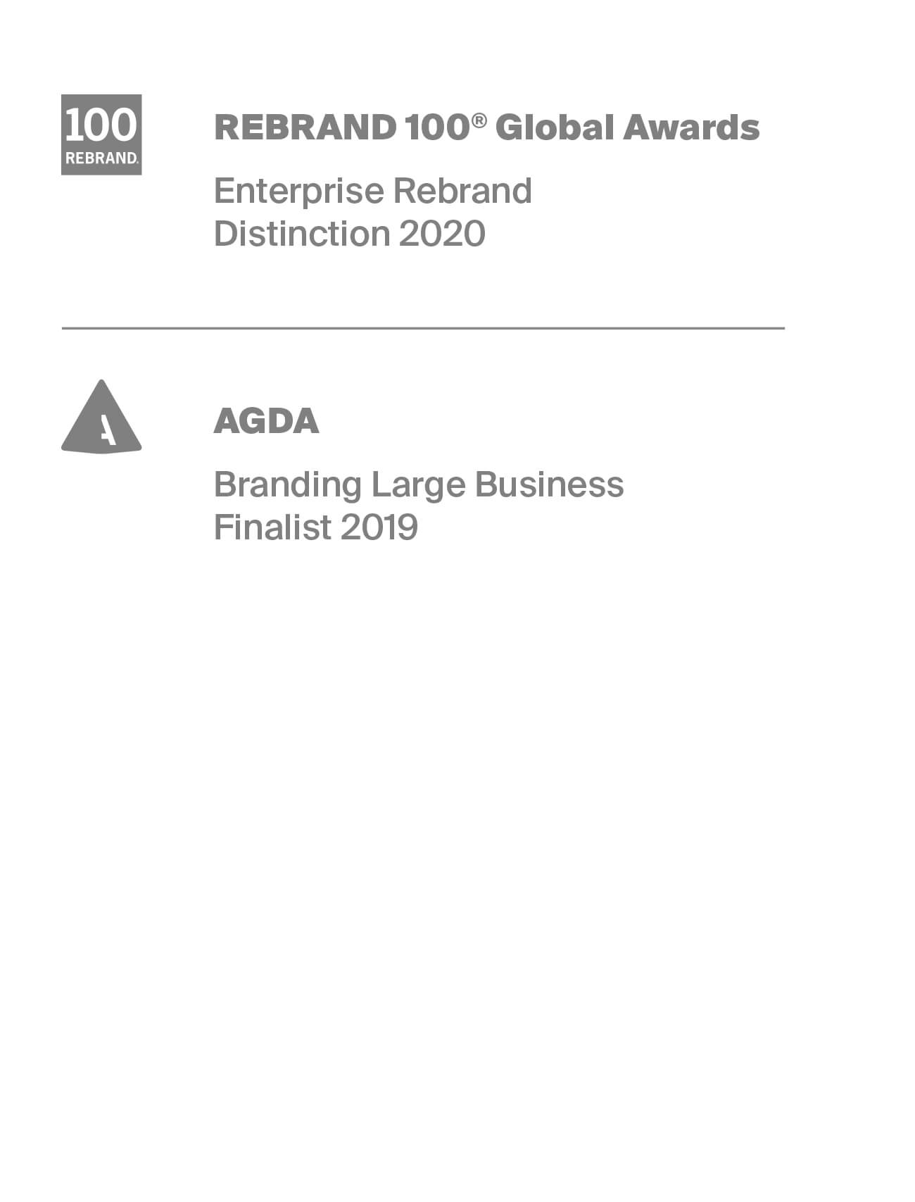Click the word Awards in the heading
Screen dimensions: 915x1202
coord(691,127)
